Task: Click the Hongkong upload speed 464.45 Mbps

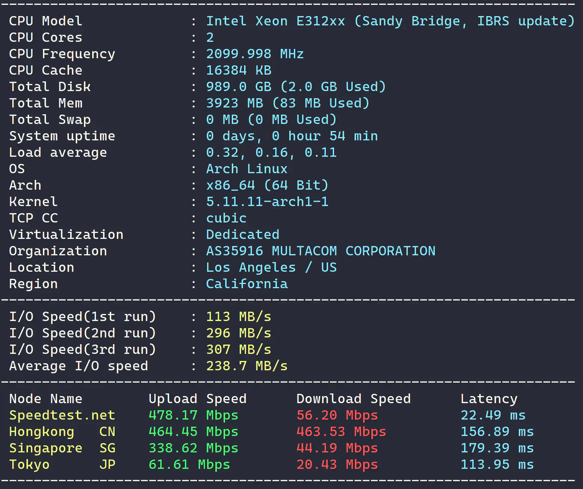Action: click(x=193, y=432)
